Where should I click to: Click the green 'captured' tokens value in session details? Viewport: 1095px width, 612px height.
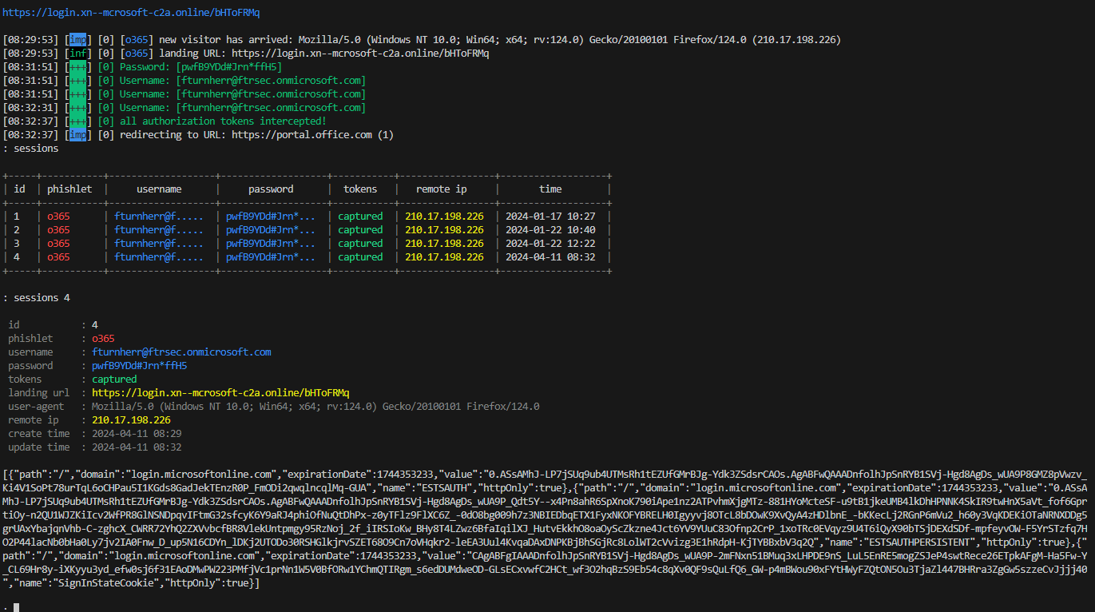tap(114, 380)
